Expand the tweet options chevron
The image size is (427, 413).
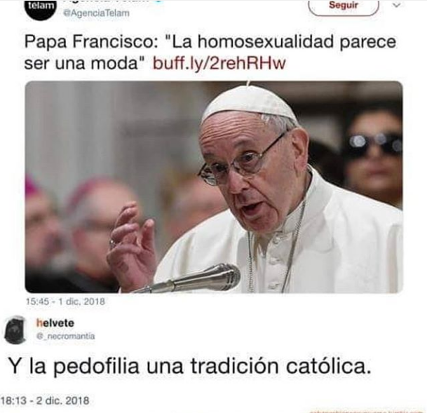click(x=397, y=5)
